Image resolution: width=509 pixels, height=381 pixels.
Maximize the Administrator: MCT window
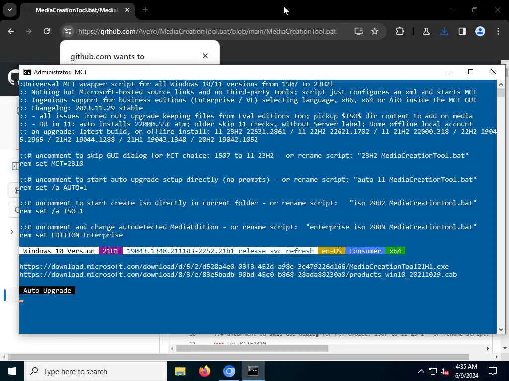[x=471, y=72]
